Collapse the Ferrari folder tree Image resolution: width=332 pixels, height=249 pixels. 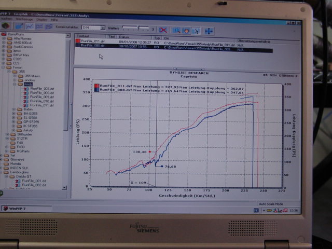(2, 67)
